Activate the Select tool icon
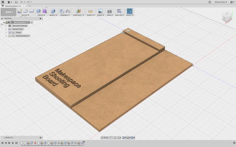This screenshot has height=147, width=236. tap(130, 11)
